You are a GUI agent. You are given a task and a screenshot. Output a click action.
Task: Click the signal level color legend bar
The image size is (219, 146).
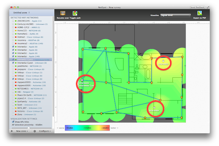coord(87,128)
